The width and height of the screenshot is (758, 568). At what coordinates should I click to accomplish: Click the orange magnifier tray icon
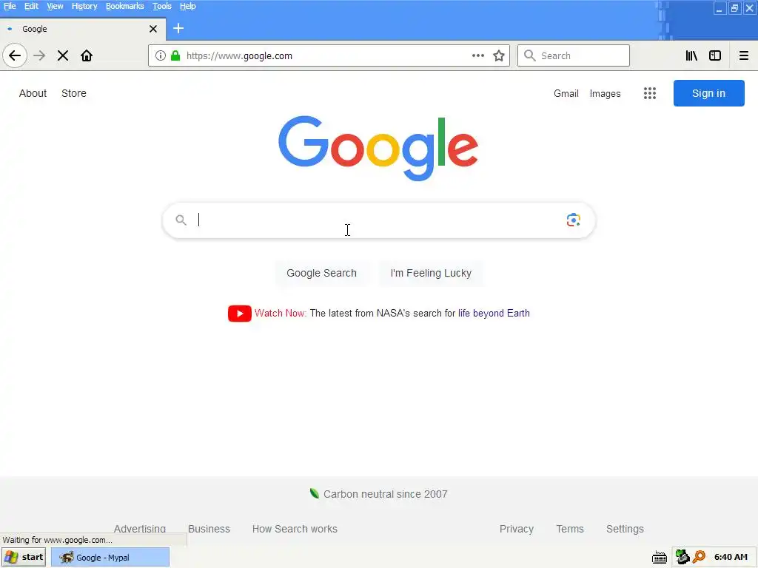tap(699, 557)
